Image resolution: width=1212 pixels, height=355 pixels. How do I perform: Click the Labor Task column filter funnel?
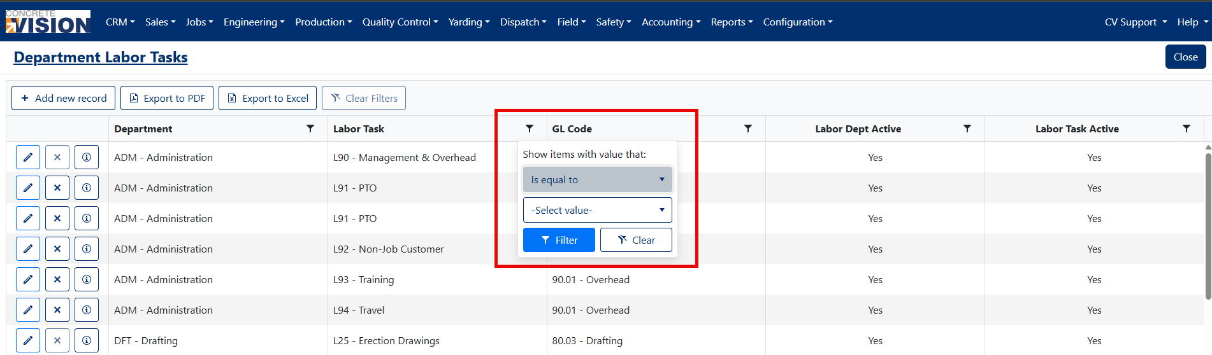530,129
